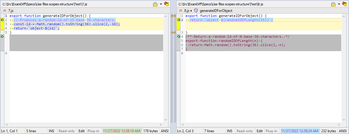Click right arrow of right pane horizontal scrollbar

[x=339, y=125]
